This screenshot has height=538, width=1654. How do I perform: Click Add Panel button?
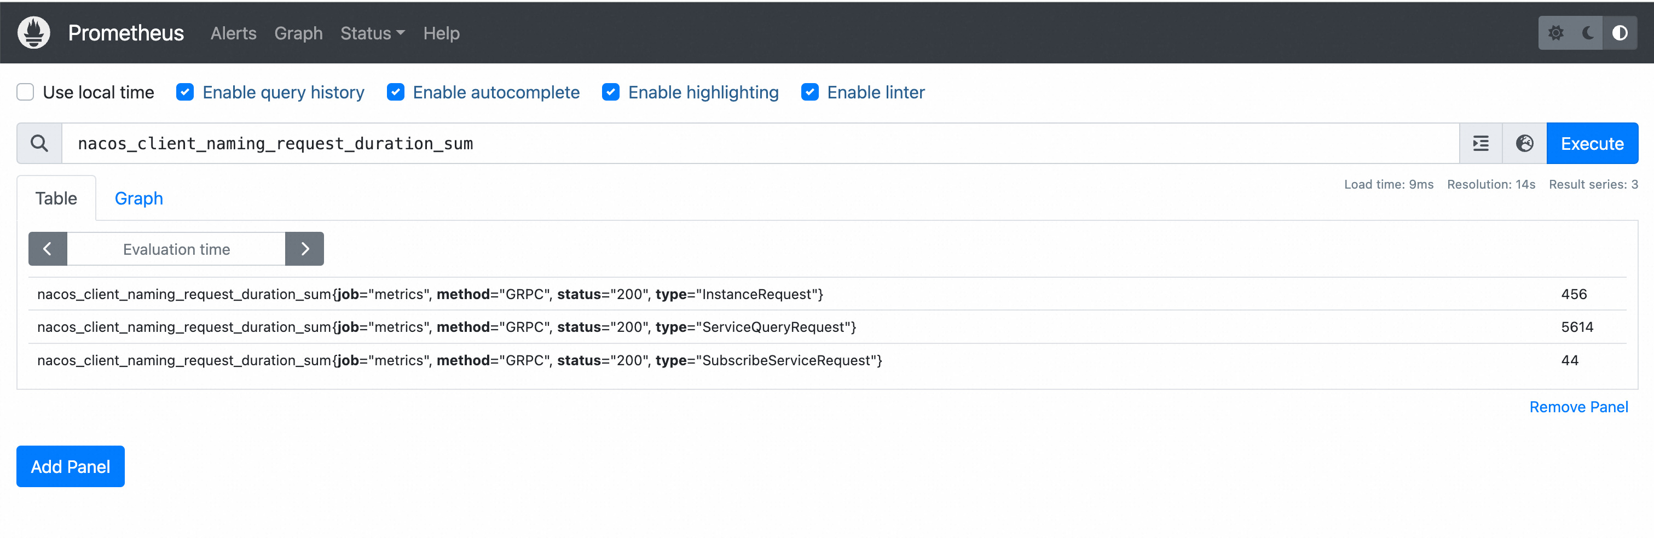pyautogui.click(x=71, y=466)
